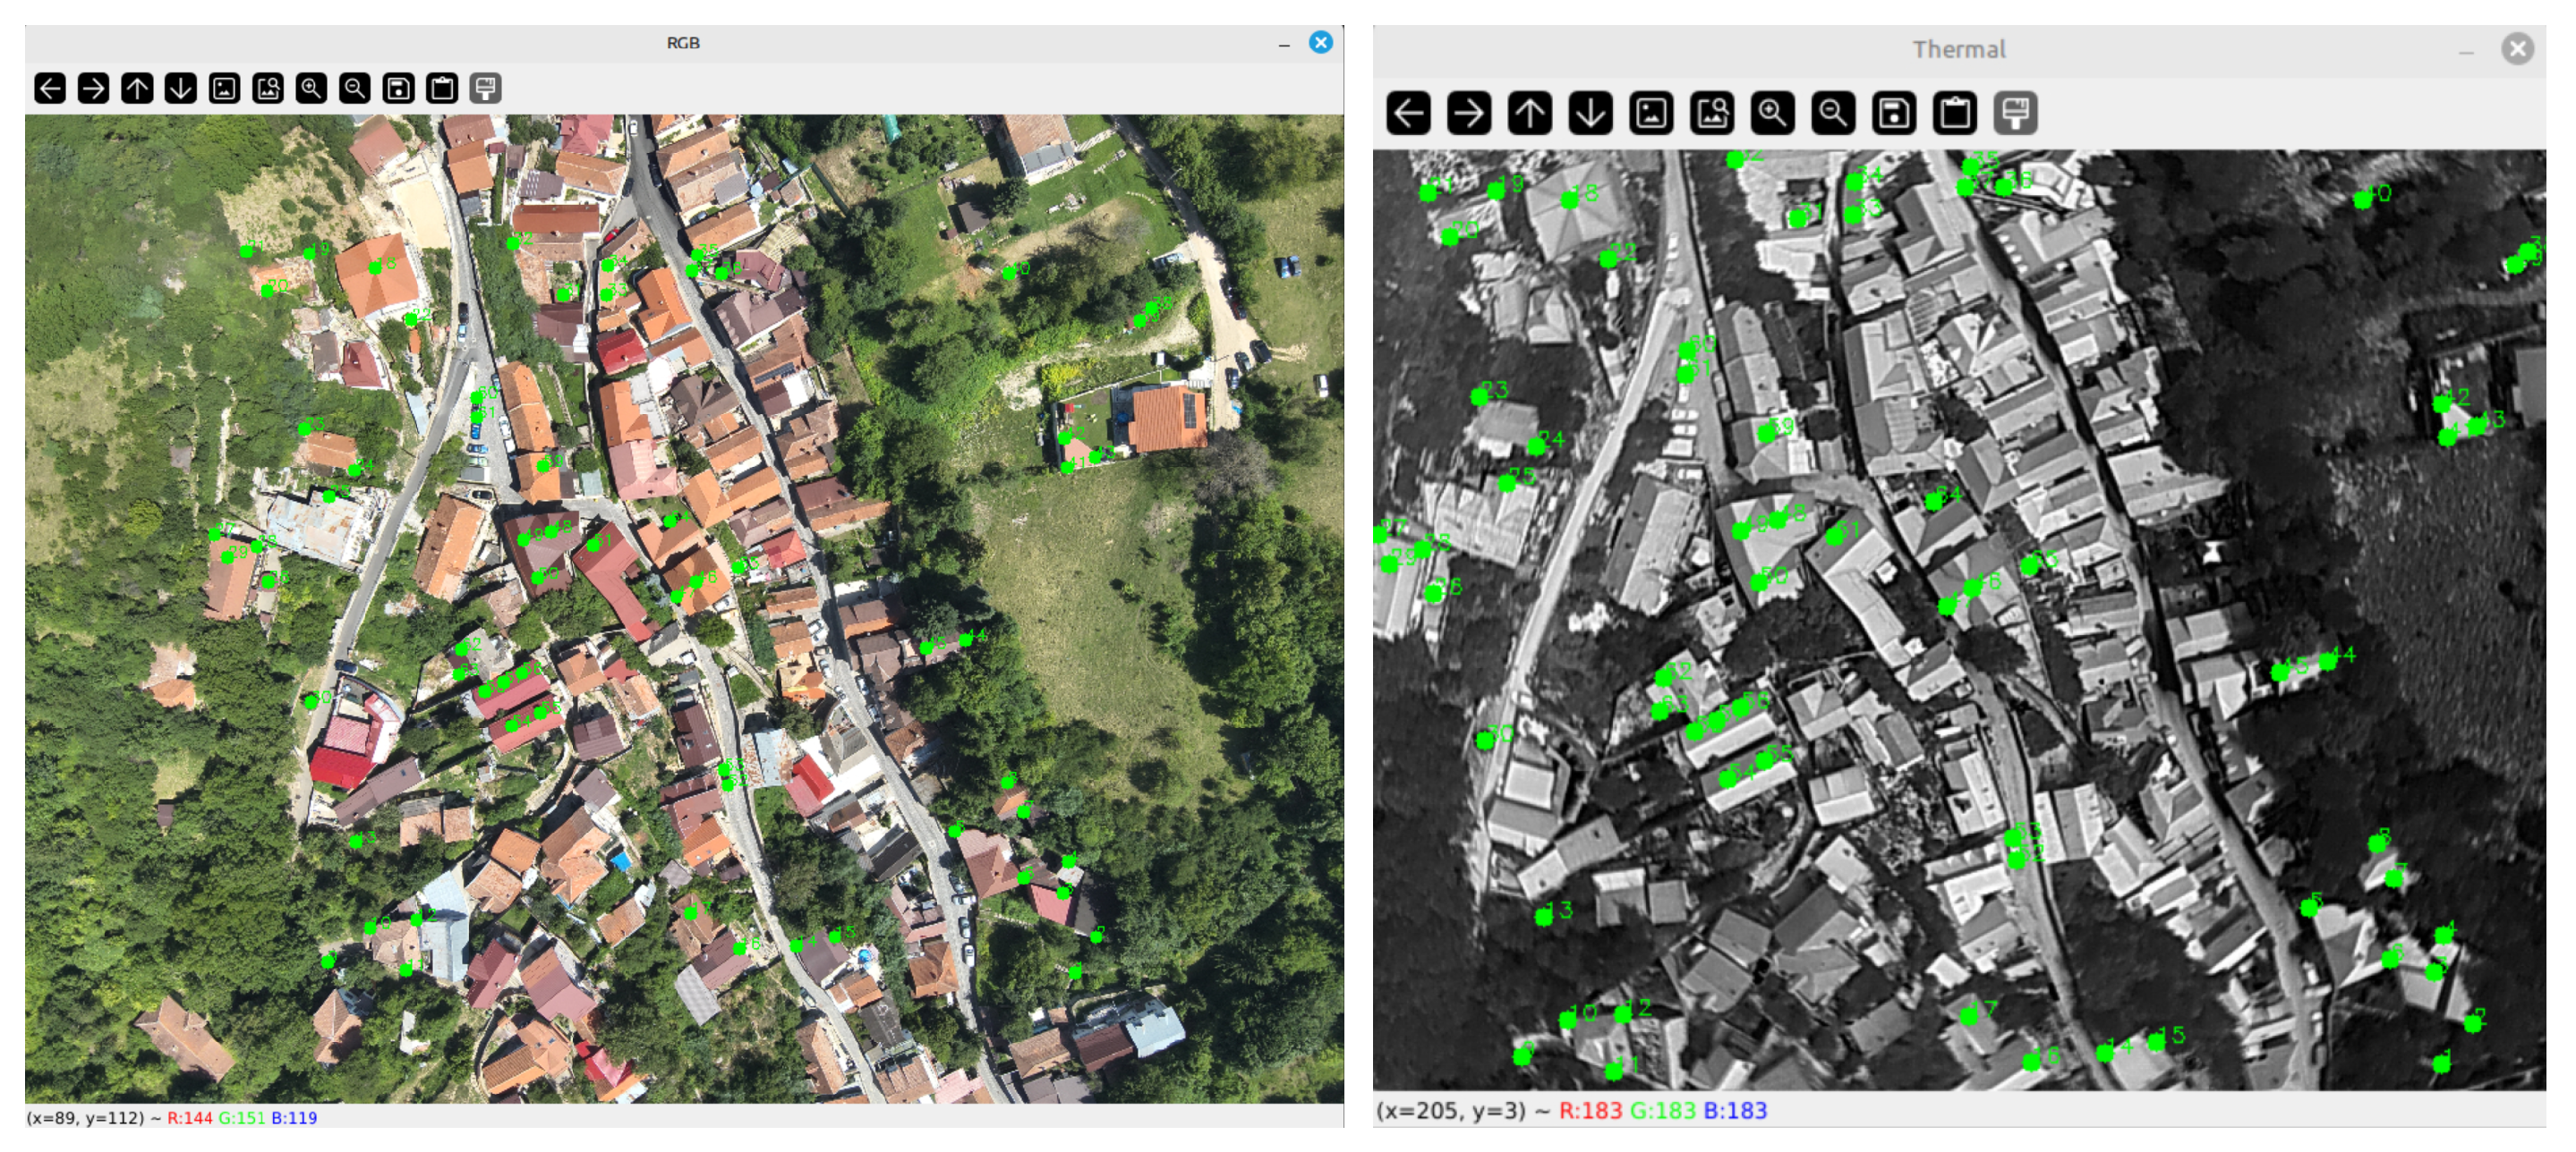
Task: Save the current Thermal image
Action: coord(1894,113)
